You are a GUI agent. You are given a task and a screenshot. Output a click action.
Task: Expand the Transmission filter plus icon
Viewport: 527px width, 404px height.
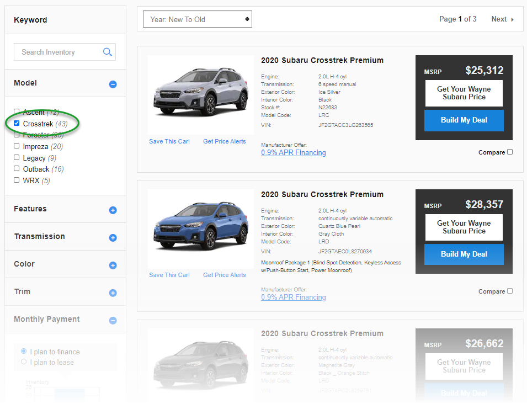(113, 238)
